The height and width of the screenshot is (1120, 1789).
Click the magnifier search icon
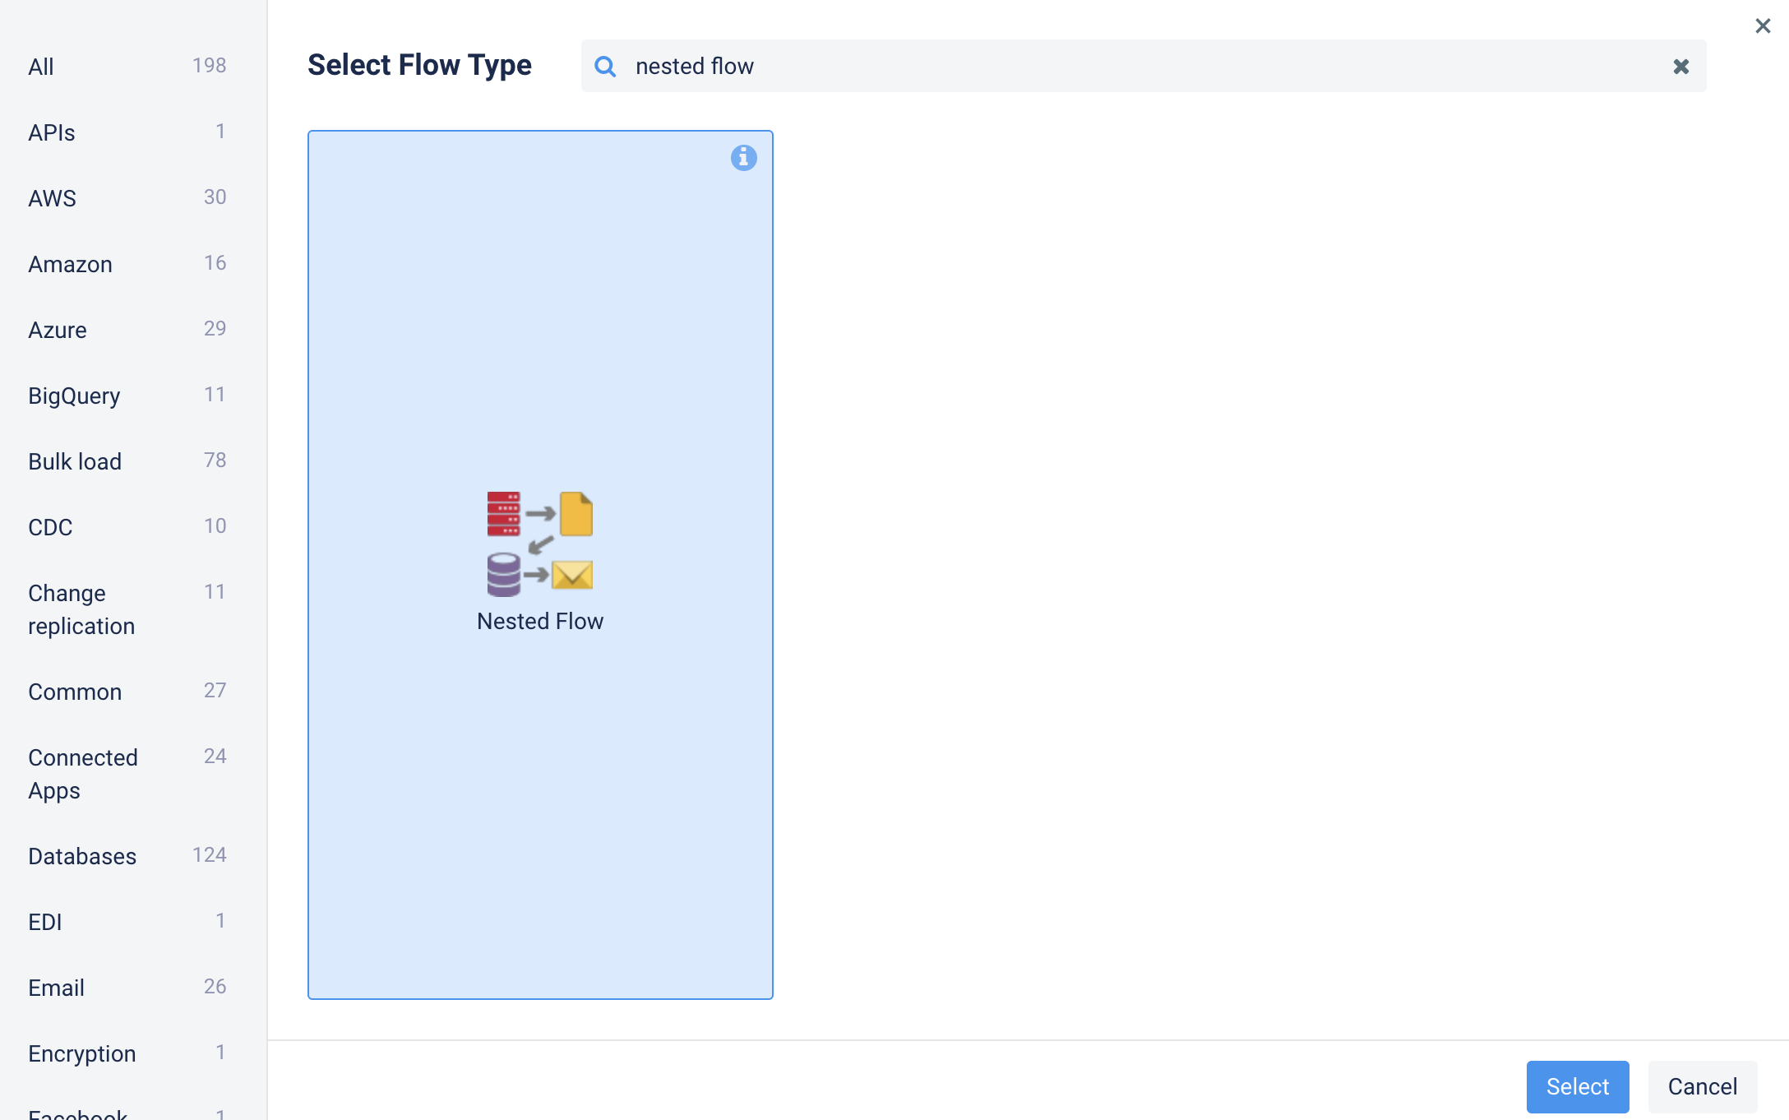pyautogui.click(x=605, y=67)
